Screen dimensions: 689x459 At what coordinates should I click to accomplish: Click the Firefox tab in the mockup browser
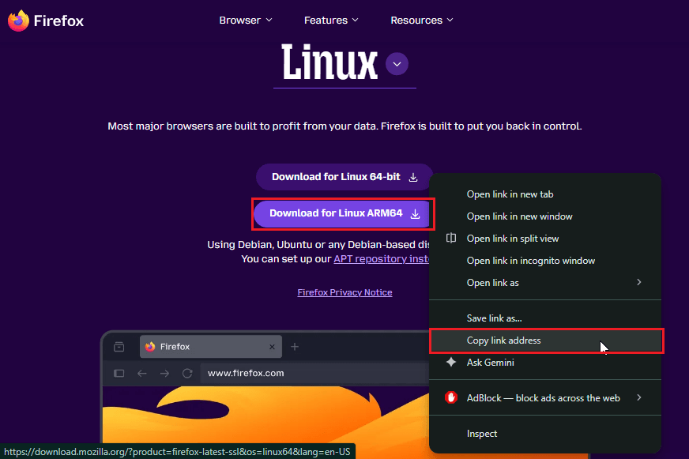[210, 347]
